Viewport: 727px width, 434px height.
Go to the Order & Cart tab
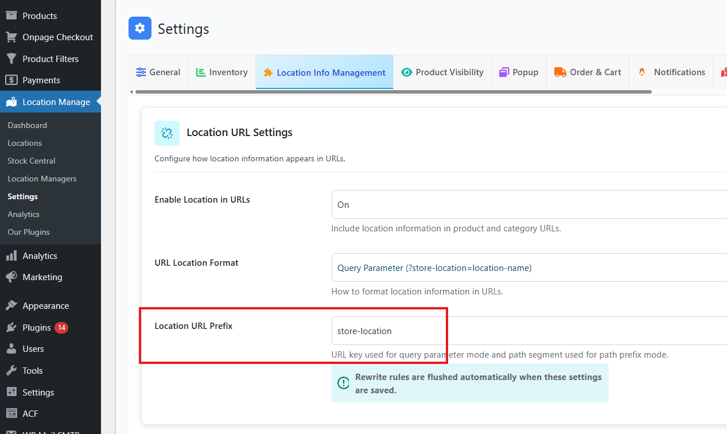588,72
